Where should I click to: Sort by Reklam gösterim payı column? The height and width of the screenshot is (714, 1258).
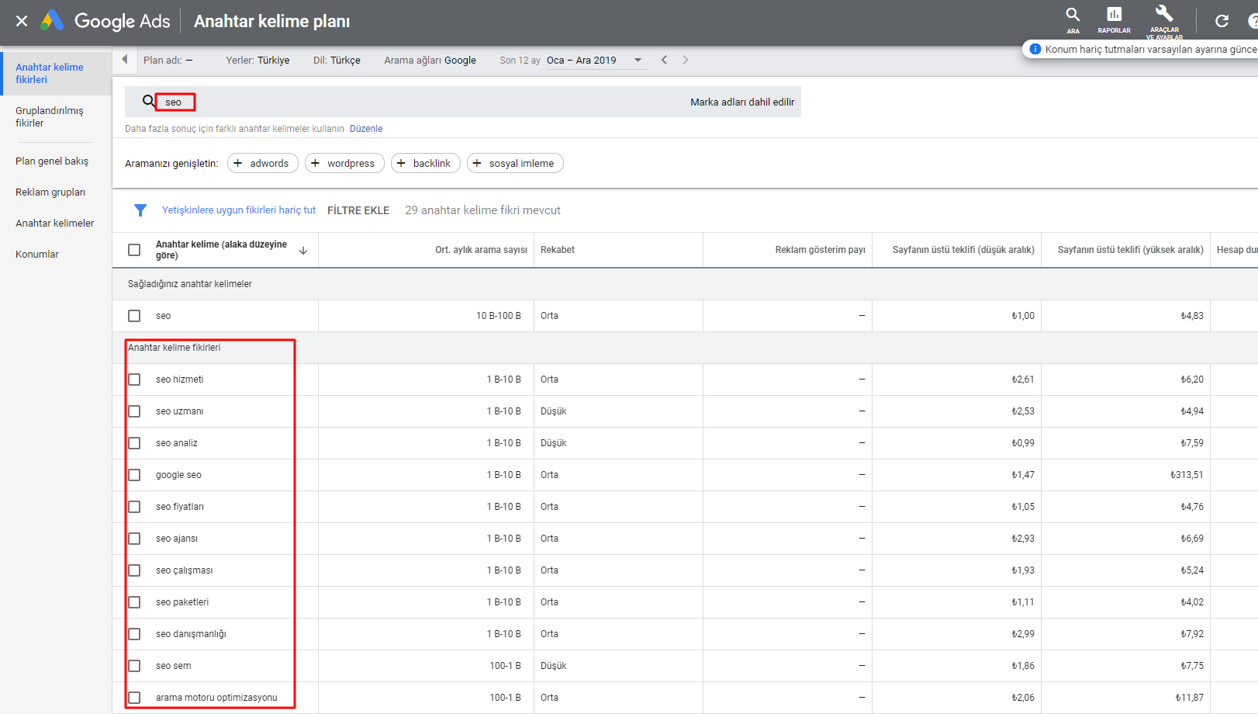coord(820,250)
